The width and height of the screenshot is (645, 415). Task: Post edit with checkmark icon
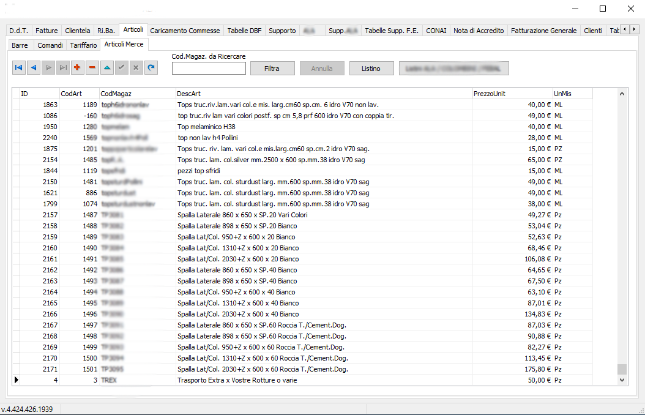[121, 67]
